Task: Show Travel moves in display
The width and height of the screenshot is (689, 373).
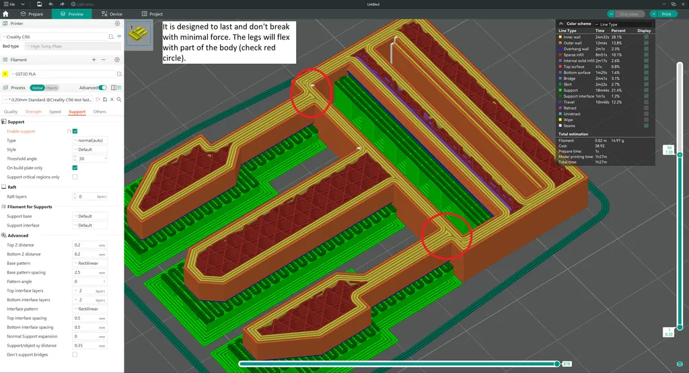Action: pyautogui.click(x=646, y=102)
